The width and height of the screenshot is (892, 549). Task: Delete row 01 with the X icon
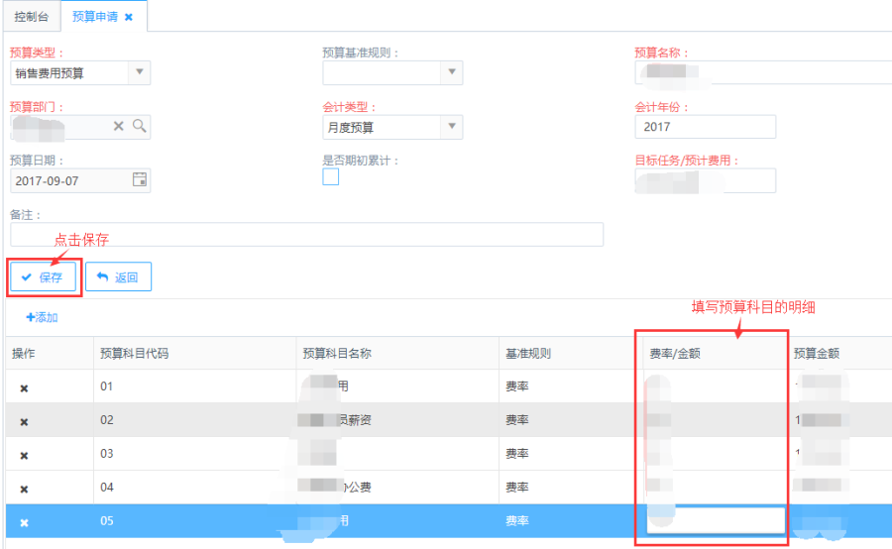(x=24, y=387)
